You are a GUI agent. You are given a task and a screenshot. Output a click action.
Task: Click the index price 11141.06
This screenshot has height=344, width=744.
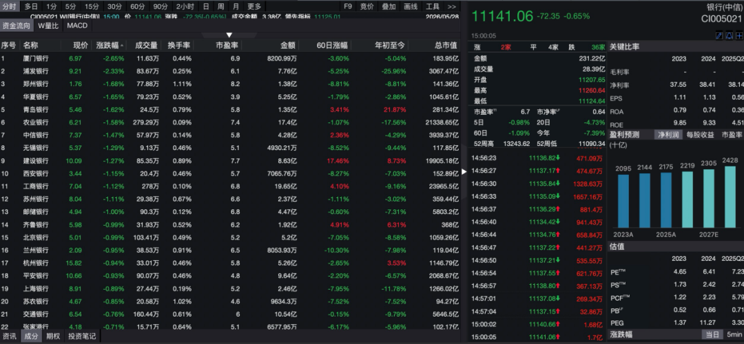(502, 17)
